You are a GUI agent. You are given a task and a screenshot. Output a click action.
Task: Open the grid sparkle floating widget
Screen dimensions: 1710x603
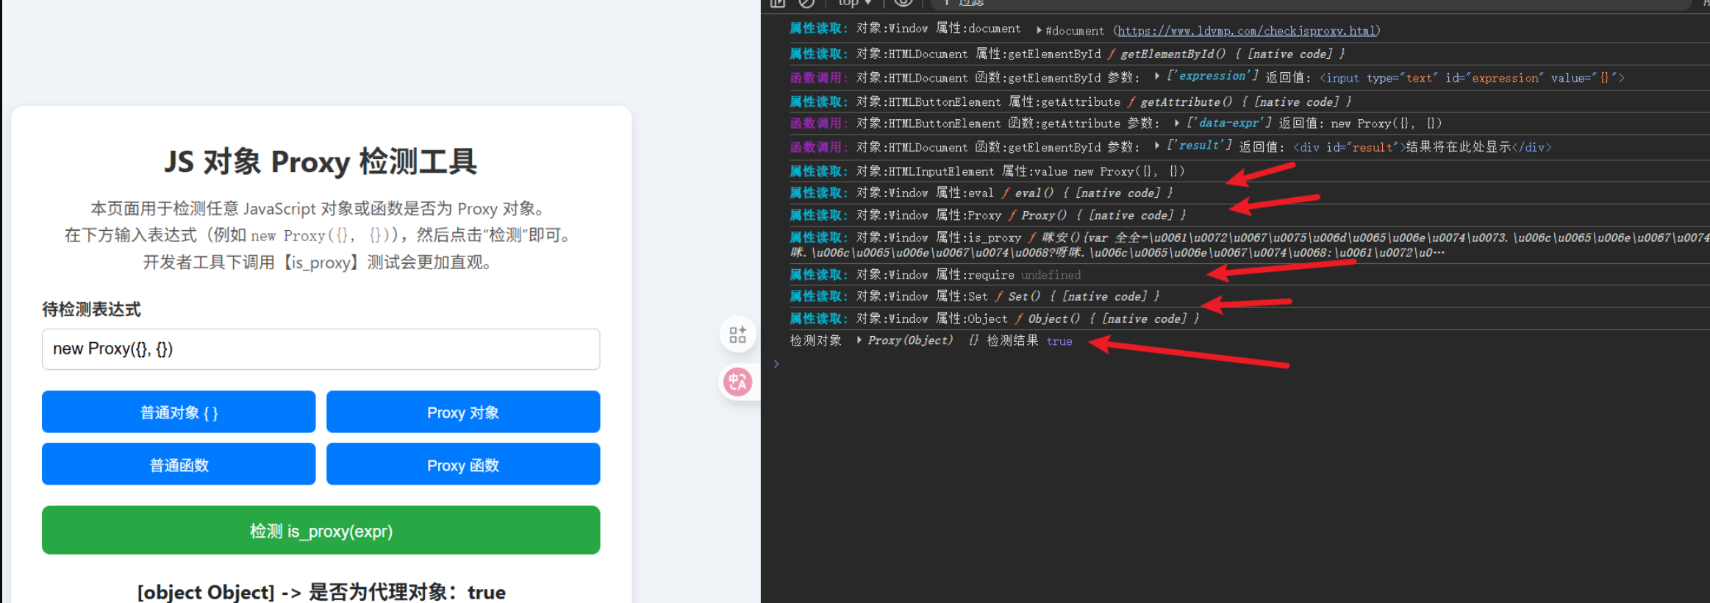(737, 335)
